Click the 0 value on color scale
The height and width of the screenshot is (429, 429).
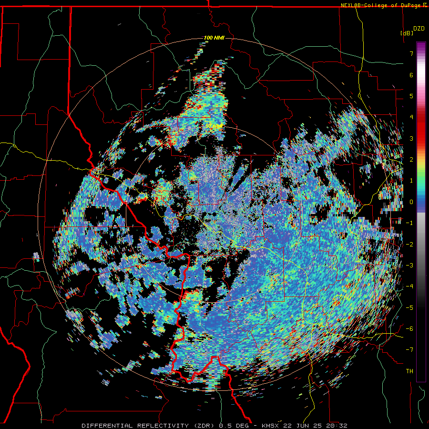coord(411,202)
